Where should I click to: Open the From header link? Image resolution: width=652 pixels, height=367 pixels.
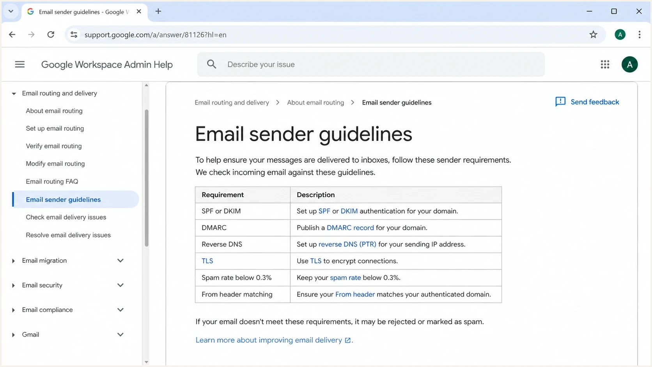coord(355,294)
